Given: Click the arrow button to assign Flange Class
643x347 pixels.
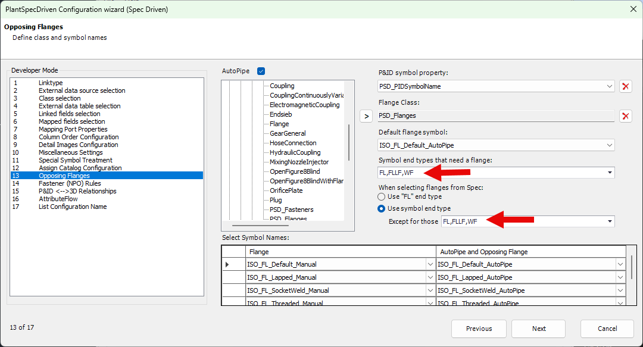Looking at the screenshot, I should 366,115.
